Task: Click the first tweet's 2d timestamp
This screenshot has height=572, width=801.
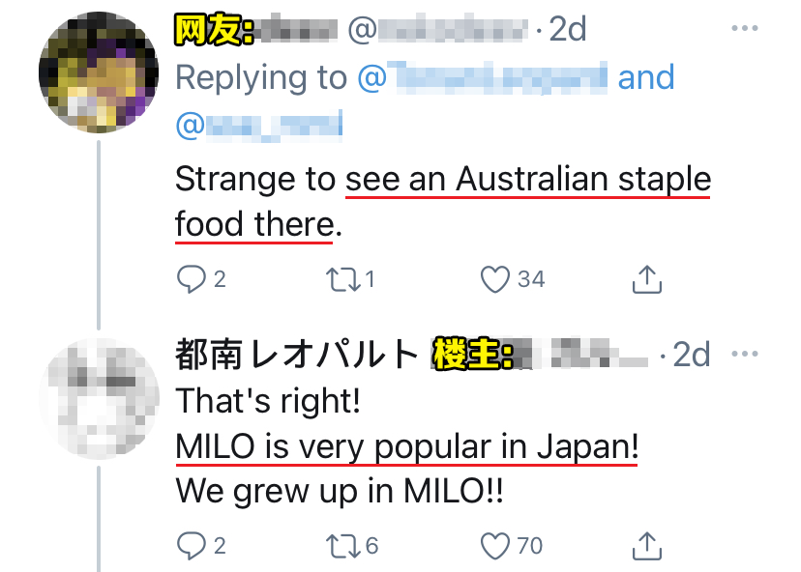Action: pos(568,30)
